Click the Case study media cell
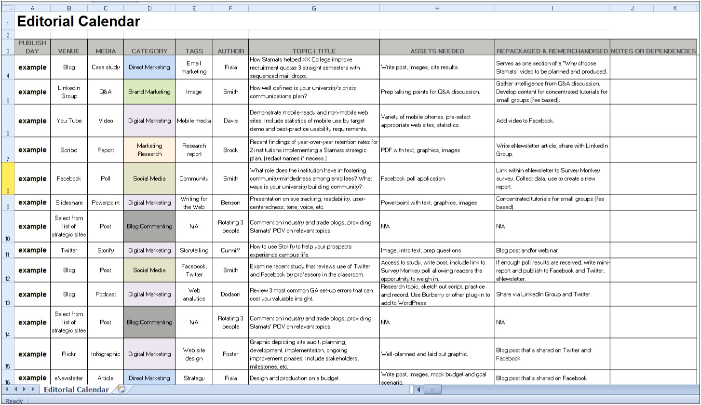 106,67
